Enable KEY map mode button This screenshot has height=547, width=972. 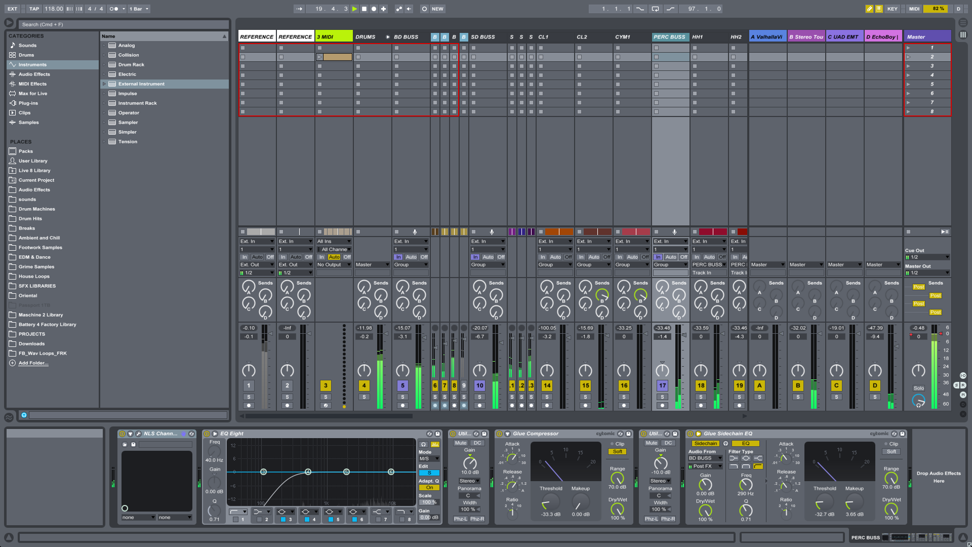(893, 9)
